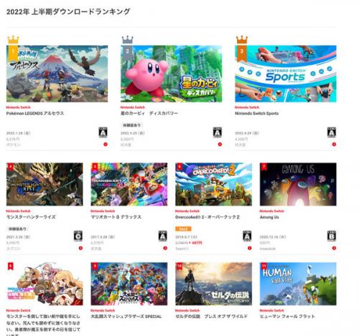Click the CERO A rating icon for 星のカービィ
The image size is (359, 336).
pos(218,133)
